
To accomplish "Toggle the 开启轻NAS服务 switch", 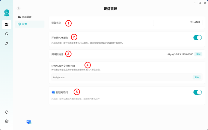I will [198, 38].
